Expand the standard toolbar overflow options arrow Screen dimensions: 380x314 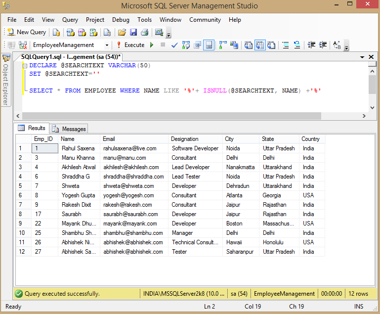click(x=169, y=36)
